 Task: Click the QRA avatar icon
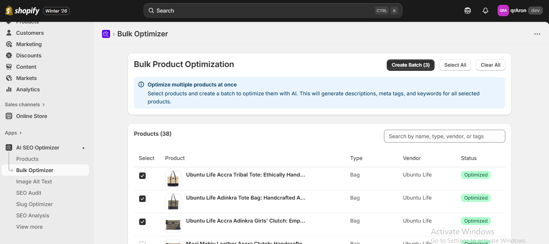[x=503, y=11]
